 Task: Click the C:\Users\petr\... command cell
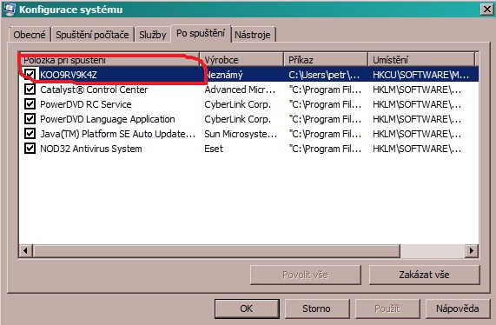(324, 75)
